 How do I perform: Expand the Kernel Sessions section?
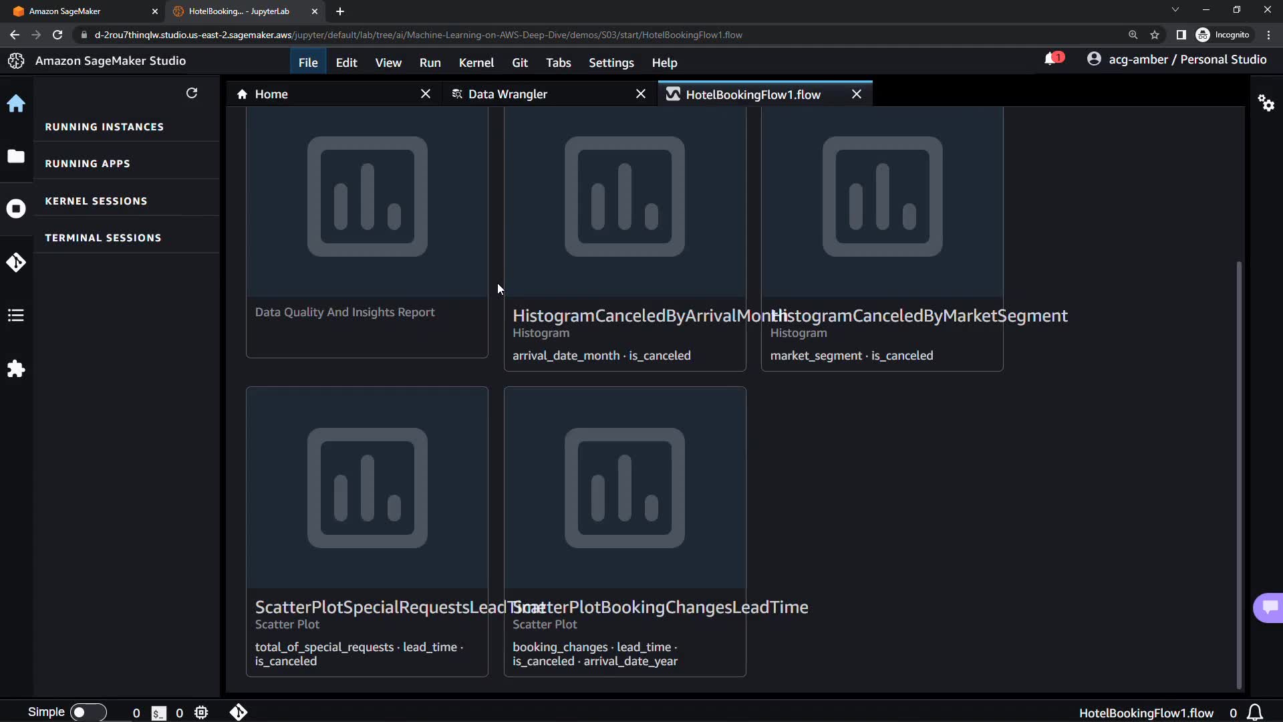click(96, 201)
